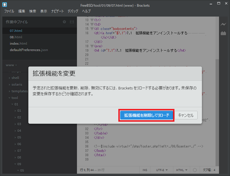Select index.html in working files
230x176 pixels.
click(x=18, y=44)
